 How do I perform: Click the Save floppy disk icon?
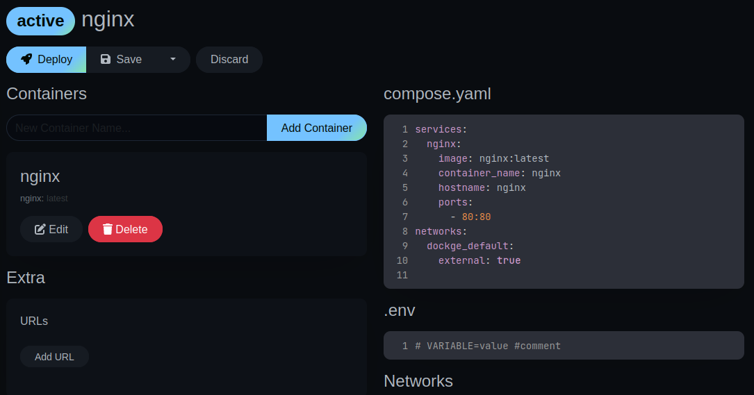[106, 59]
